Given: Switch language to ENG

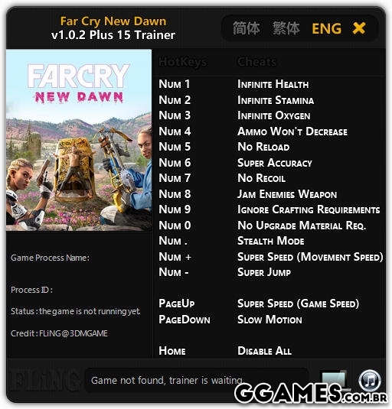Looking at the screenshot, I should tap(326, 28).
